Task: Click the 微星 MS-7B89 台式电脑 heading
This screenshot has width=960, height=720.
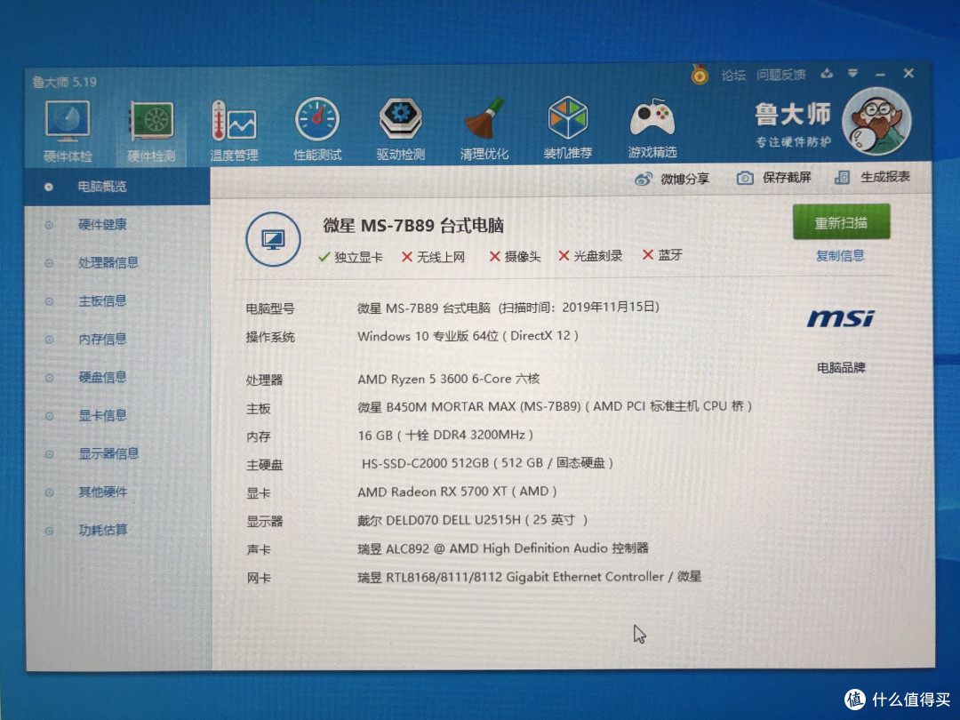Action: 413,225
